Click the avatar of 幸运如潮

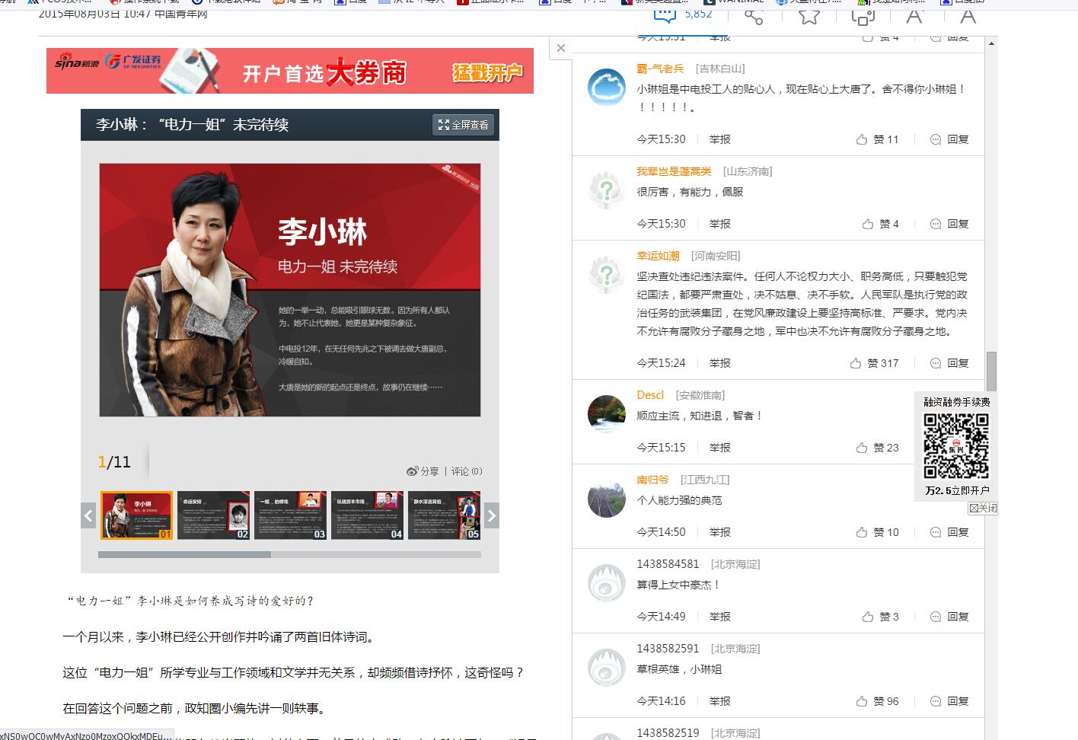(x=607, y=274)
